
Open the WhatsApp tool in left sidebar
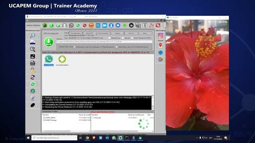pos(33,84)
